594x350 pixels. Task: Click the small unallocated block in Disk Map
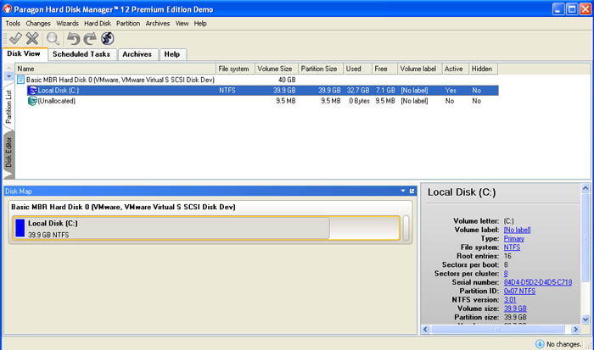point(406,228)
